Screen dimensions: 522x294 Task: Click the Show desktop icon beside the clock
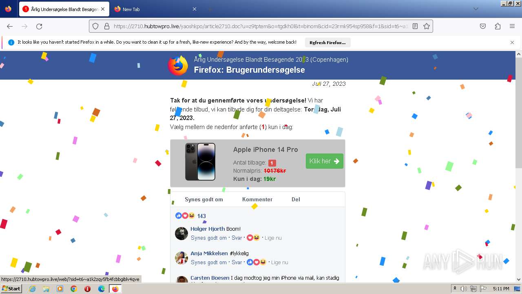(518, 289)
